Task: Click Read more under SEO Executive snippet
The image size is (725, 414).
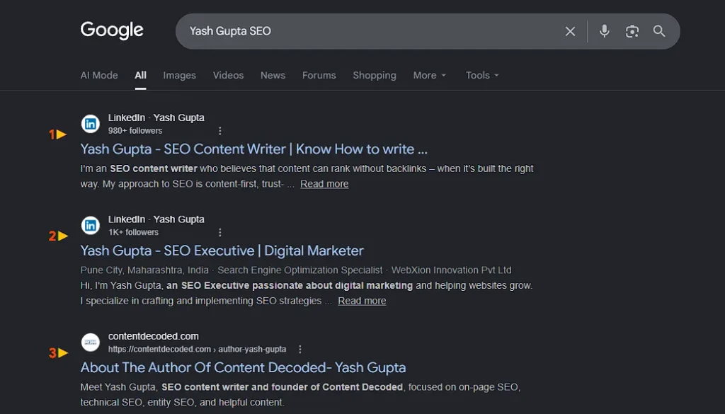Action: click(362, 301)
